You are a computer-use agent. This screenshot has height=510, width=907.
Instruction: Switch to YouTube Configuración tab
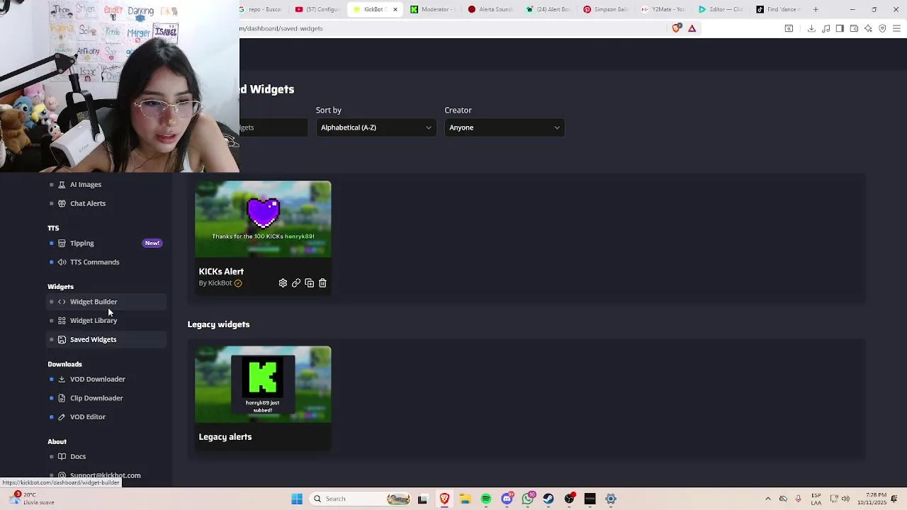[x=319, y=9]
